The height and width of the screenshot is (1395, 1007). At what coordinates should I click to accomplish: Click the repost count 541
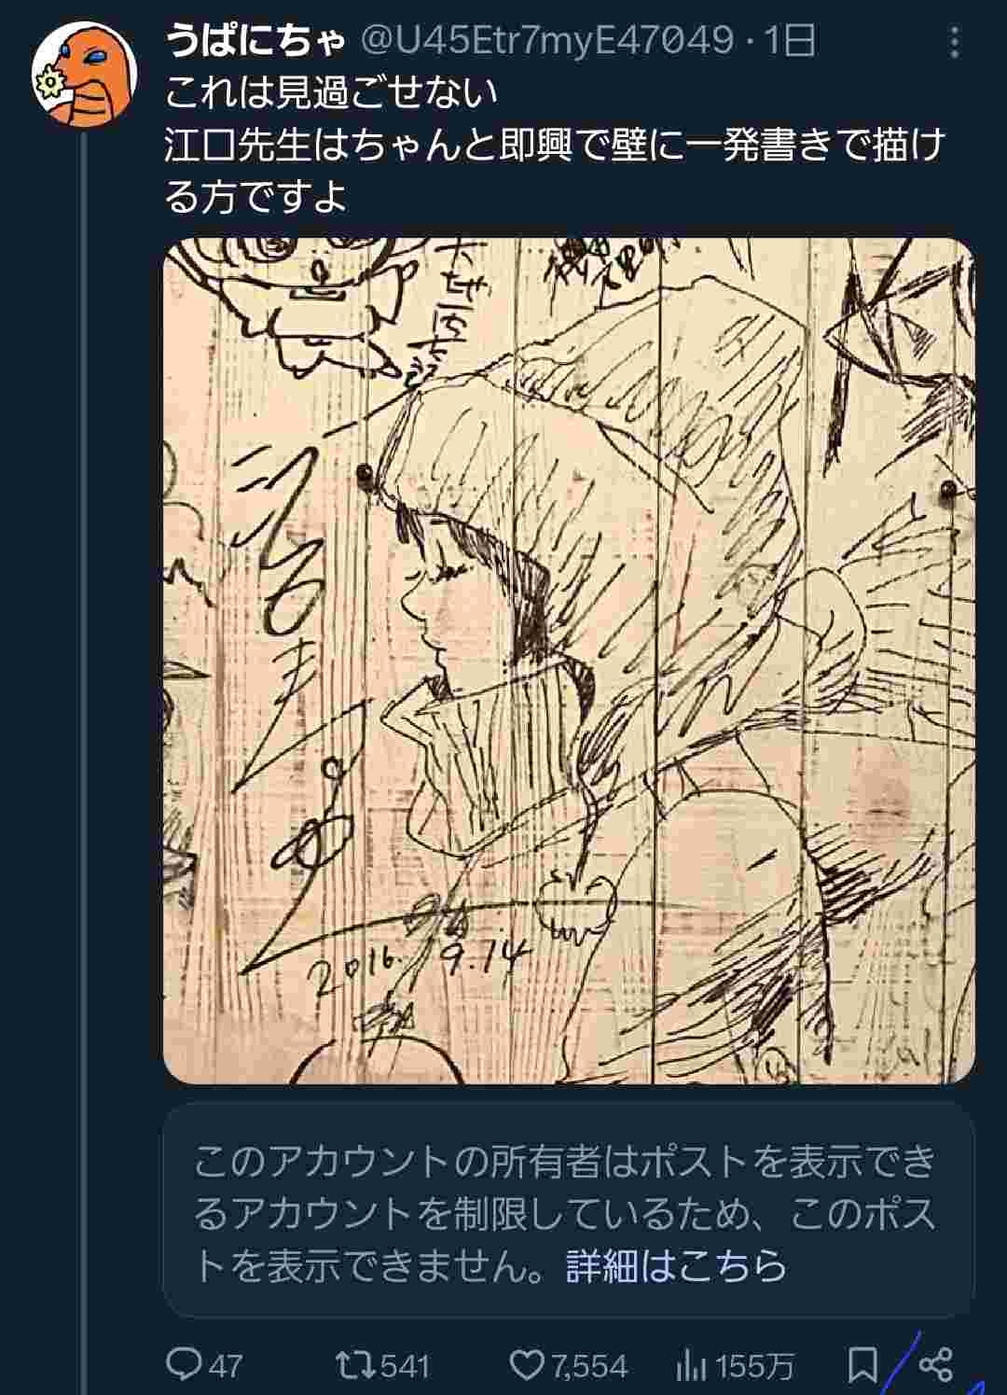pos(406,1367)
